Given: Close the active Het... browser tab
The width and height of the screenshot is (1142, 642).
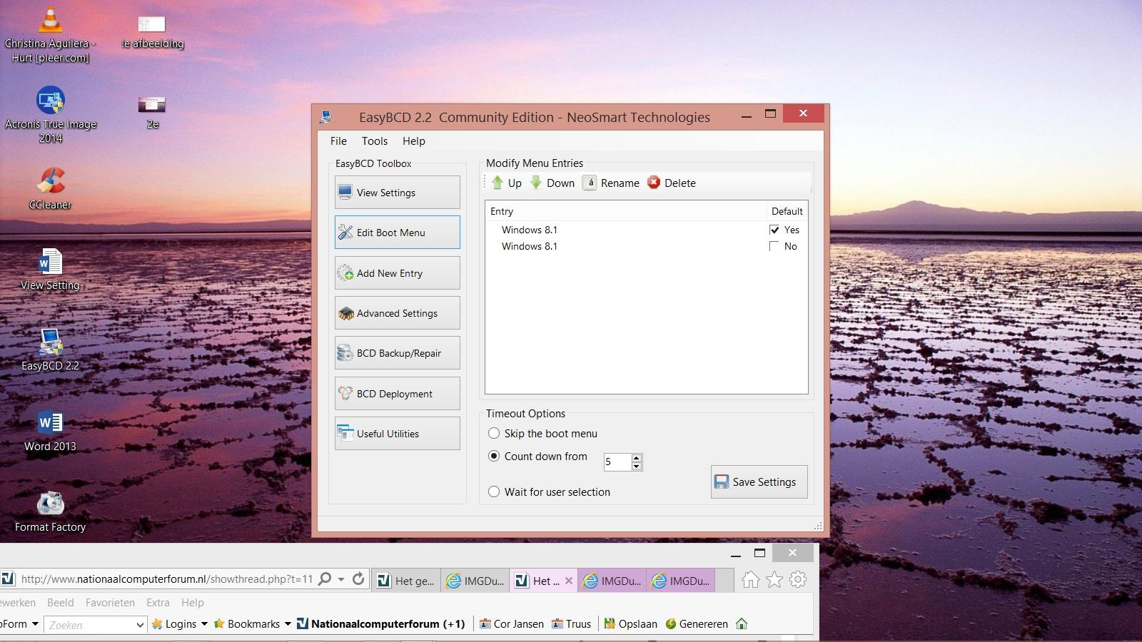Looking at the screenshot, I should 569,581.
